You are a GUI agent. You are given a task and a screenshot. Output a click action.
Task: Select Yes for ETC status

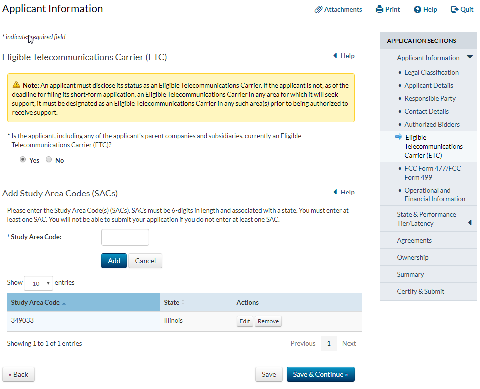[23, 160]
